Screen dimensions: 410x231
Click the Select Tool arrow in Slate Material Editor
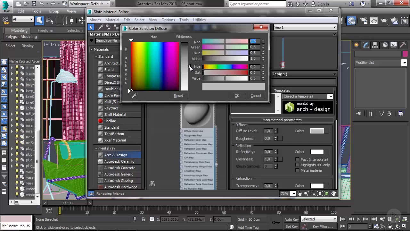[x=91, y=27]
